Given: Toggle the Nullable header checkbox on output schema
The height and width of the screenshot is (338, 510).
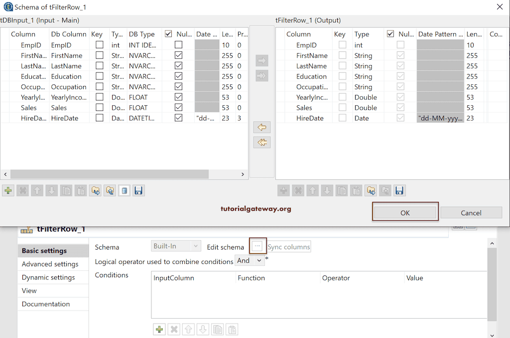Looking at the screenshot, I should (389, 34).
